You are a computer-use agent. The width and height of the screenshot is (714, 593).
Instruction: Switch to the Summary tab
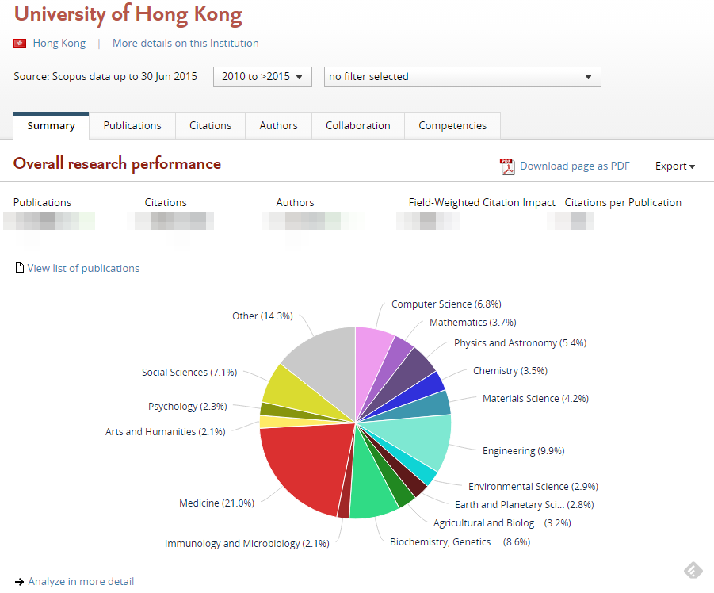click(51, 126)
